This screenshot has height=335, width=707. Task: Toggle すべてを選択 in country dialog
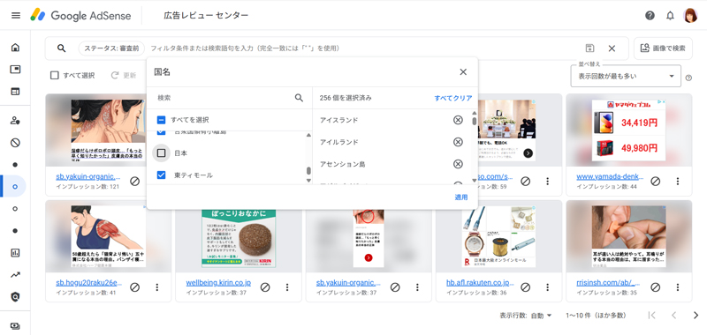point(162,120)
